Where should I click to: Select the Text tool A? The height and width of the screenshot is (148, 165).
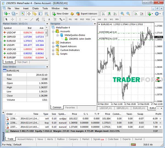[49, 19]
